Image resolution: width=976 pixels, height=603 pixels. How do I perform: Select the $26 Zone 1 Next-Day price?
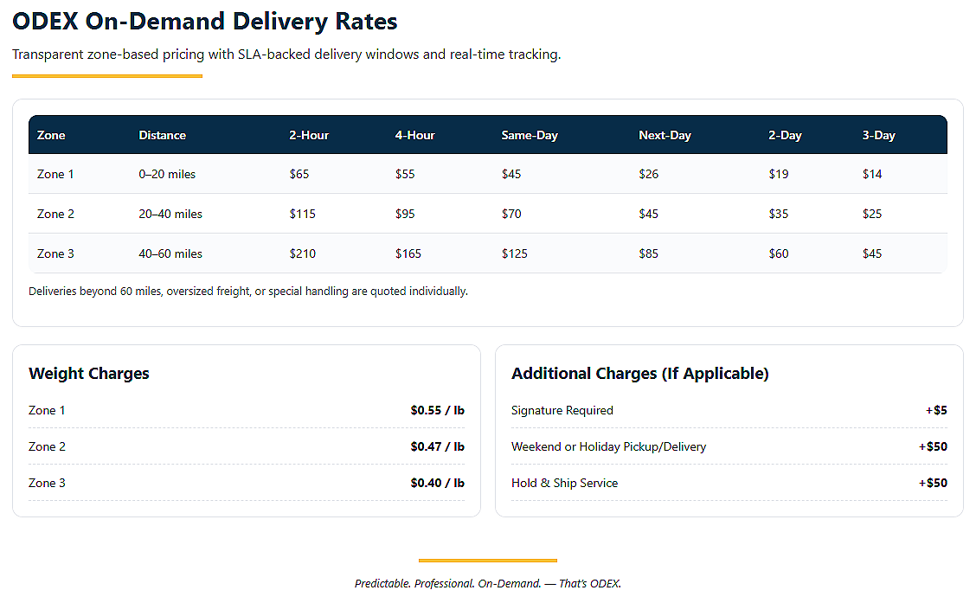coord(649,174)
